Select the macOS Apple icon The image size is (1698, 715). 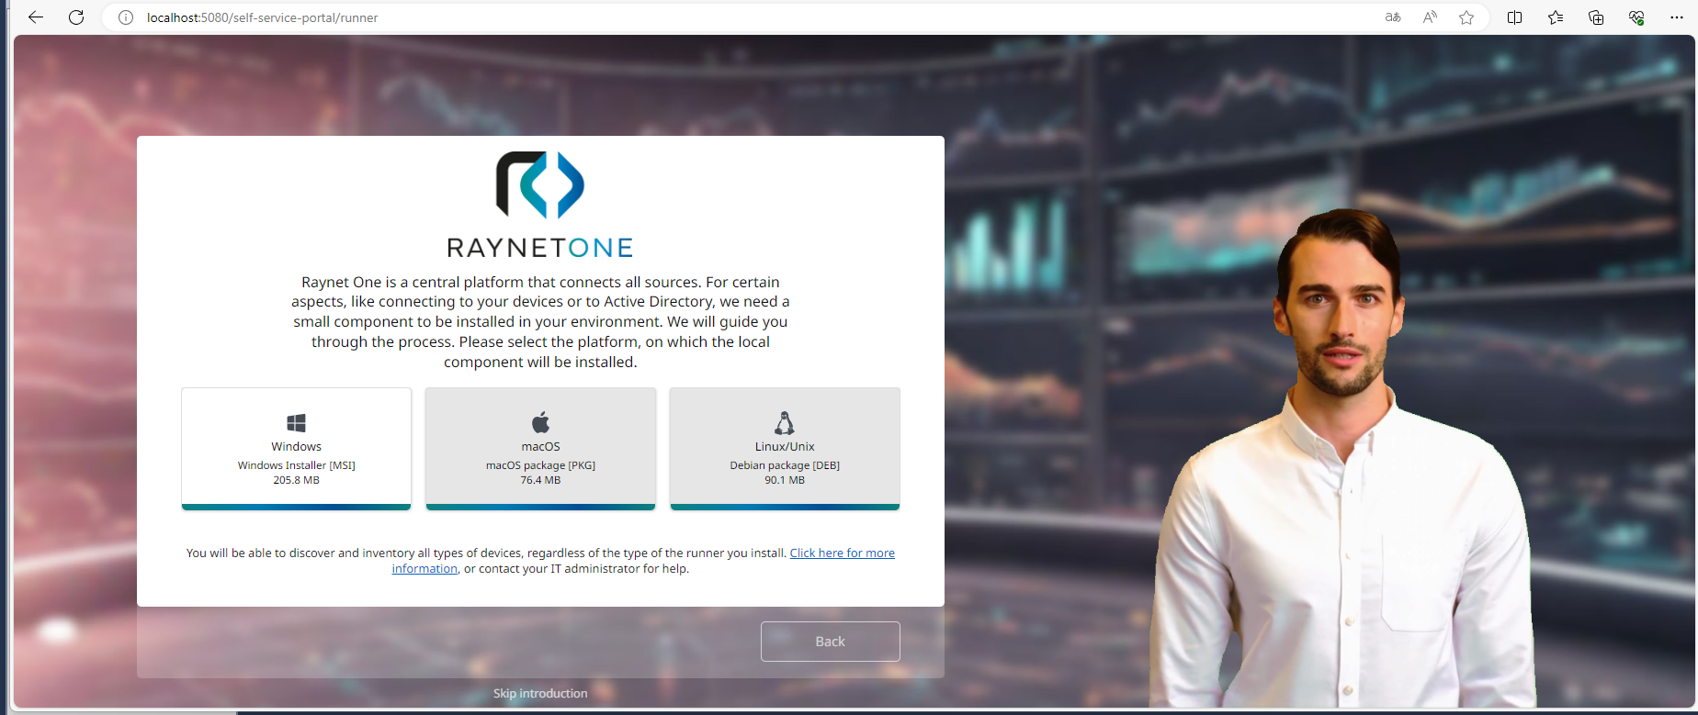(540, 422)
